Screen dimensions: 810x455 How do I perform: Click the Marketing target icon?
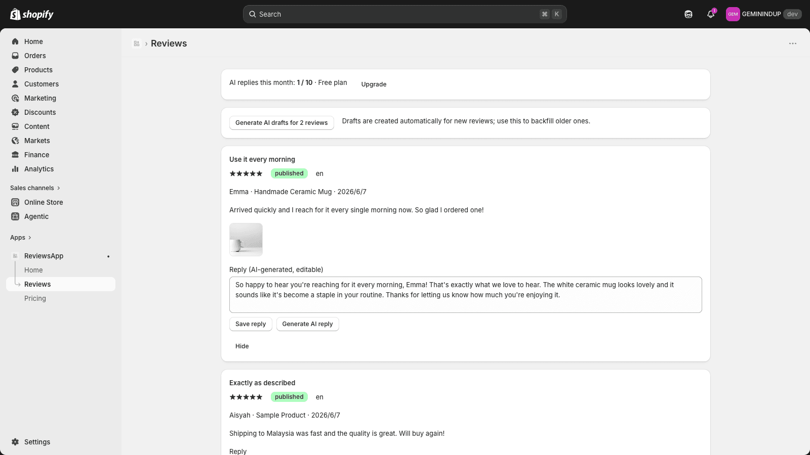click(x=15, y=98)
